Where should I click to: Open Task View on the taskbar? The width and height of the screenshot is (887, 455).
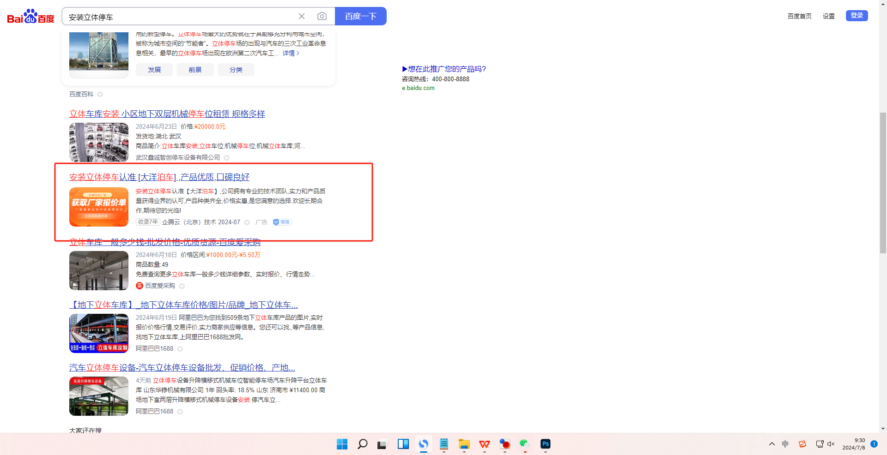382,444
